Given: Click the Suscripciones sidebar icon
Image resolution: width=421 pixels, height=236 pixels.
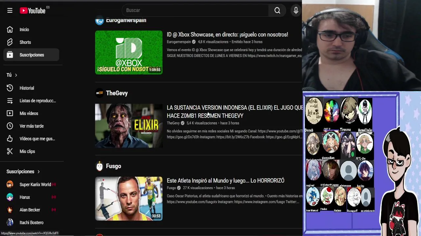Looking at the screenshot, I should pyautogui.click(x=10, y=55).
